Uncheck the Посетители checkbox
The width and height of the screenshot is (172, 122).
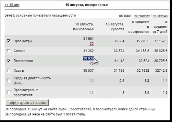9,61
